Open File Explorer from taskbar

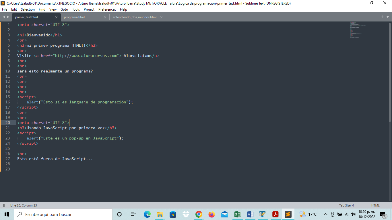(160, 214)
